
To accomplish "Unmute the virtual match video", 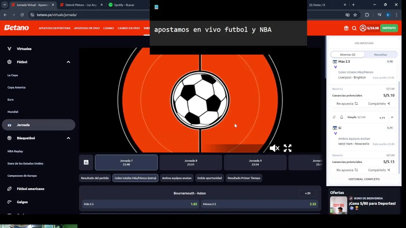I will coord(274,148).
